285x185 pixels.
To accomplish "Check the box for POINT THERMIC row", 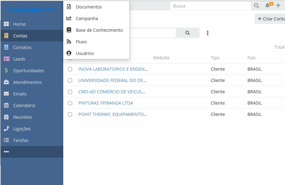I will coord(70,114).
